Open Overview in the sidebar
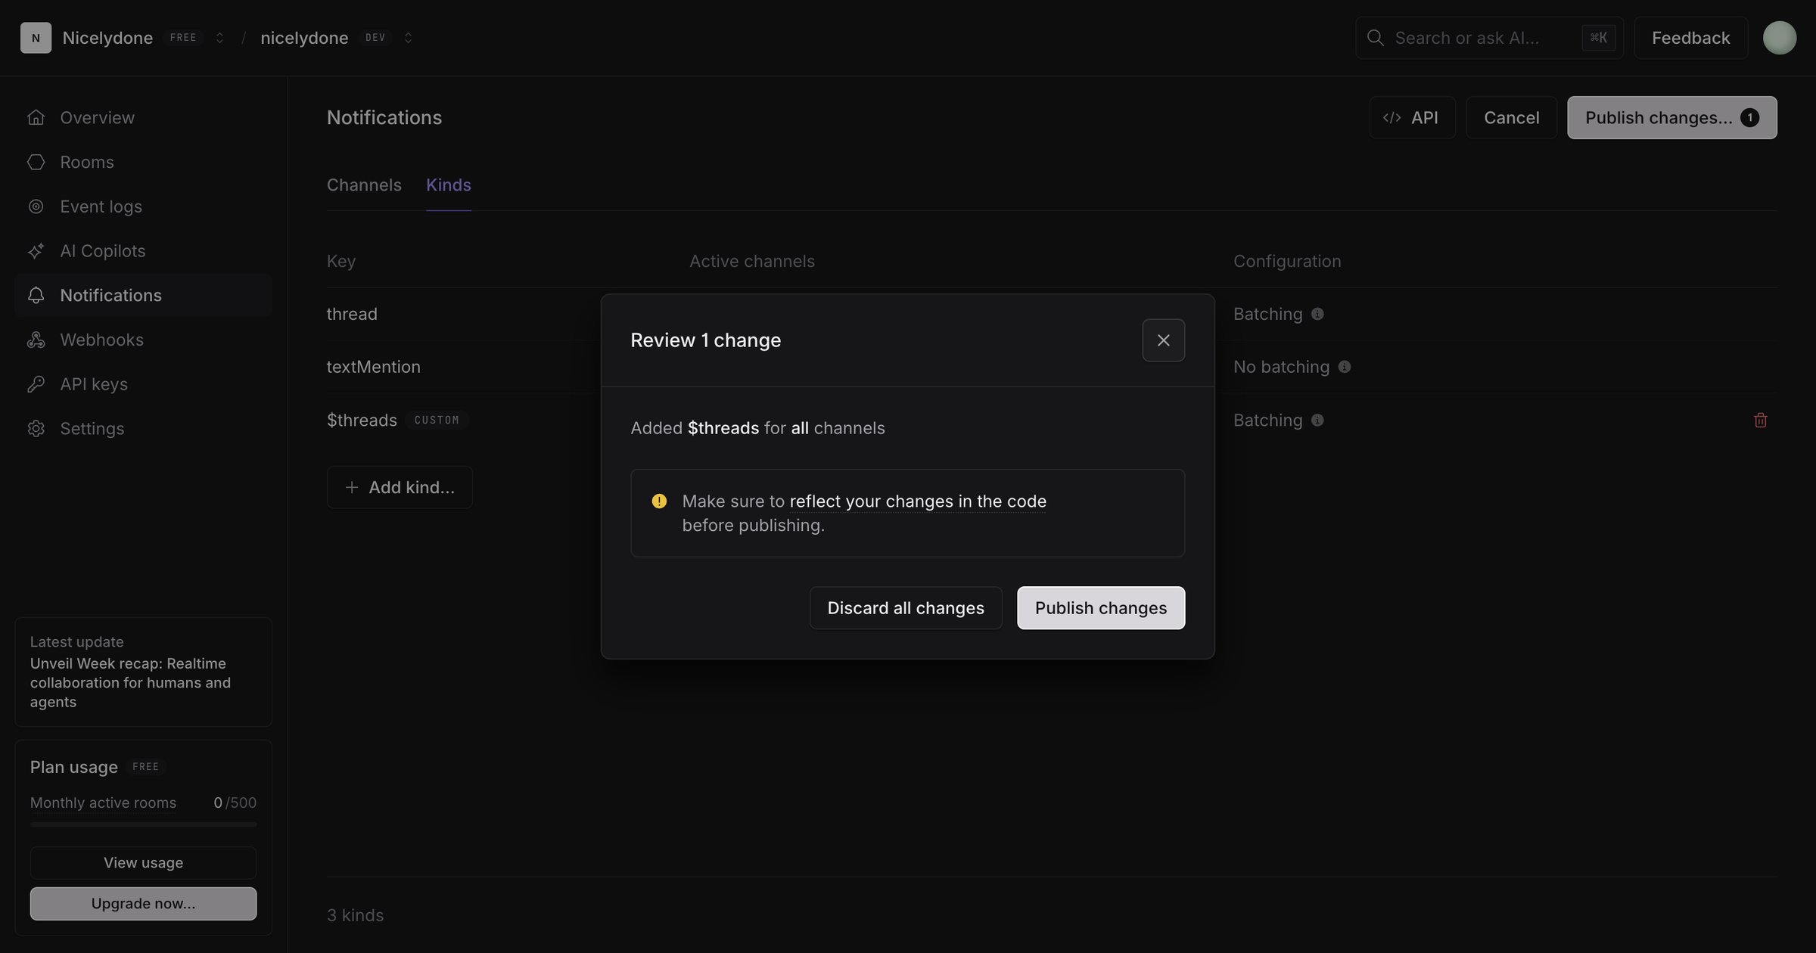This screenshot has height=953, width=1816. (143, 118)
